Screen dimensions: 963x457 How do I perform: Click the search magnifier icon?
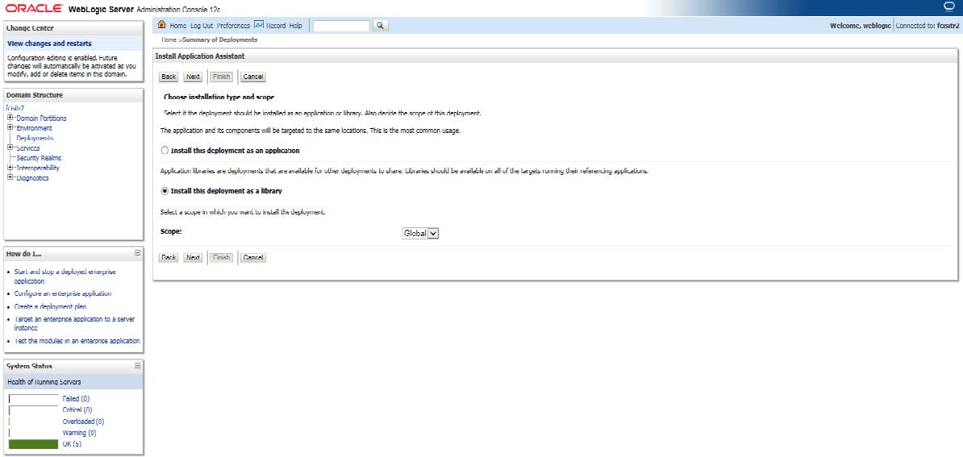click(380, 26)
